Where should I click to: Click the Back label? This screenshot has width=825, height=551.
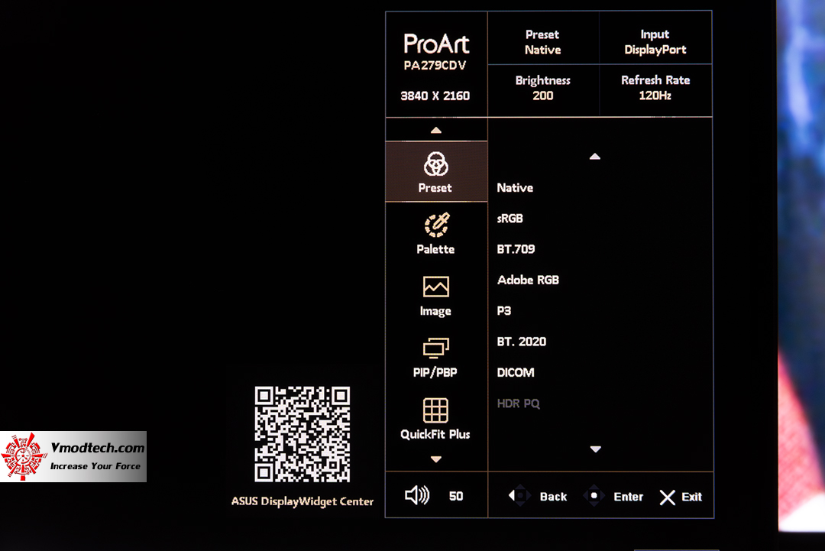point(553,497)
